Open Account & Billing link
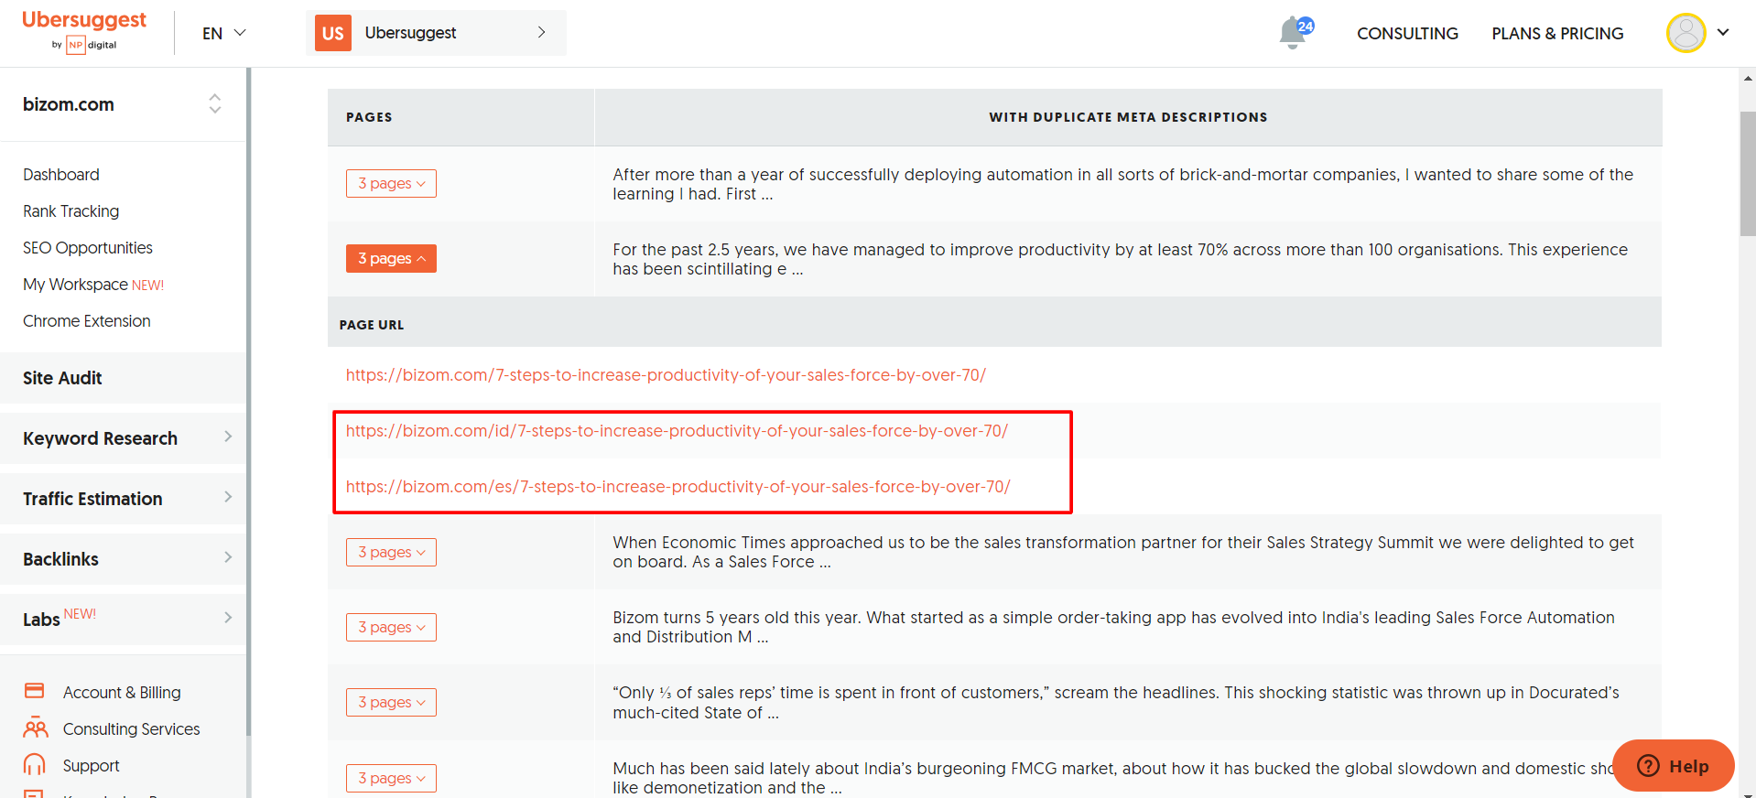This screenshot has width=1756, height=798. pyautogui.click(x=122, y=693)
